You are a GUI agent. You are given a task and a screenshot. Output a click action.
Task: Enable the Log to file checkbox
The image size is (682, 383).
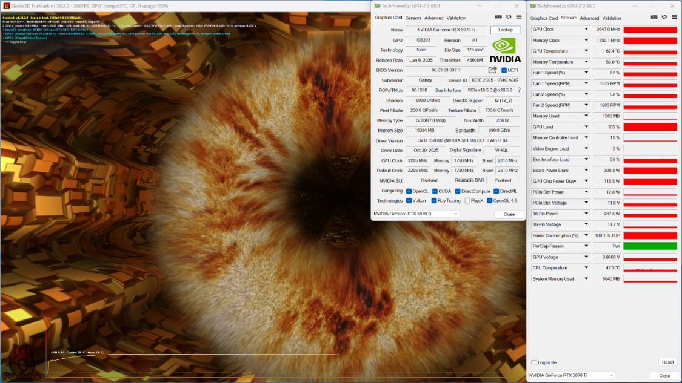click(534, 362)
